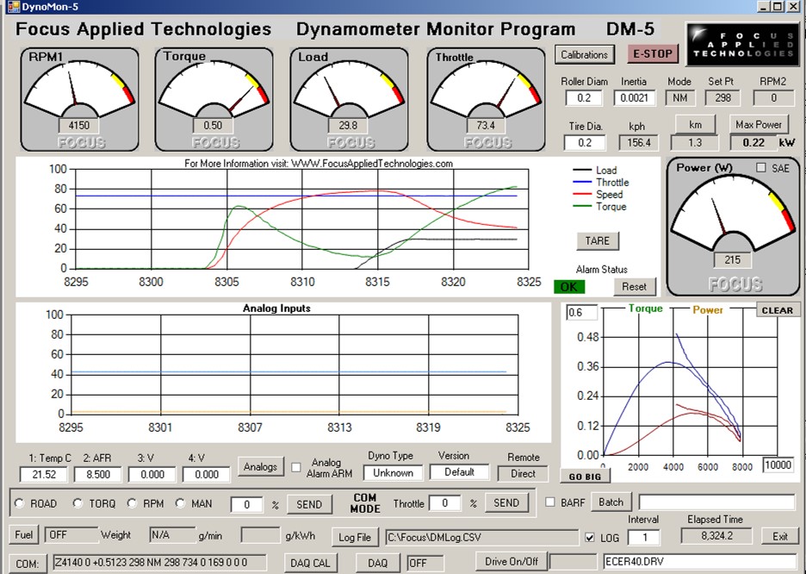Edit the mode percent input field
The height and width of the screenshot is (574, 806).
click(247, 504)
